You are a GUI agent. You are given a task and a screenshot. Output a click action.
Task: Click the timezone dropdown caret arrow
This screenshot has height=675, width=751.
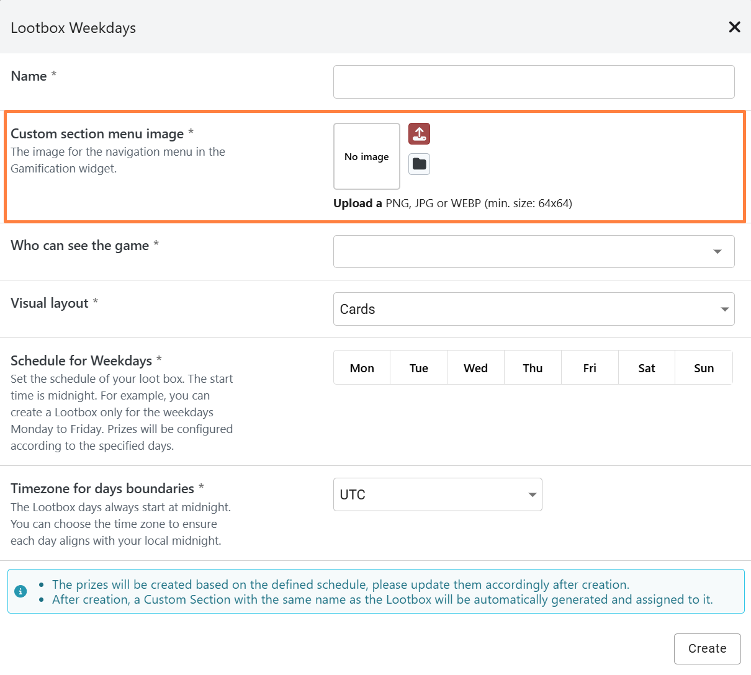point(532,494)
